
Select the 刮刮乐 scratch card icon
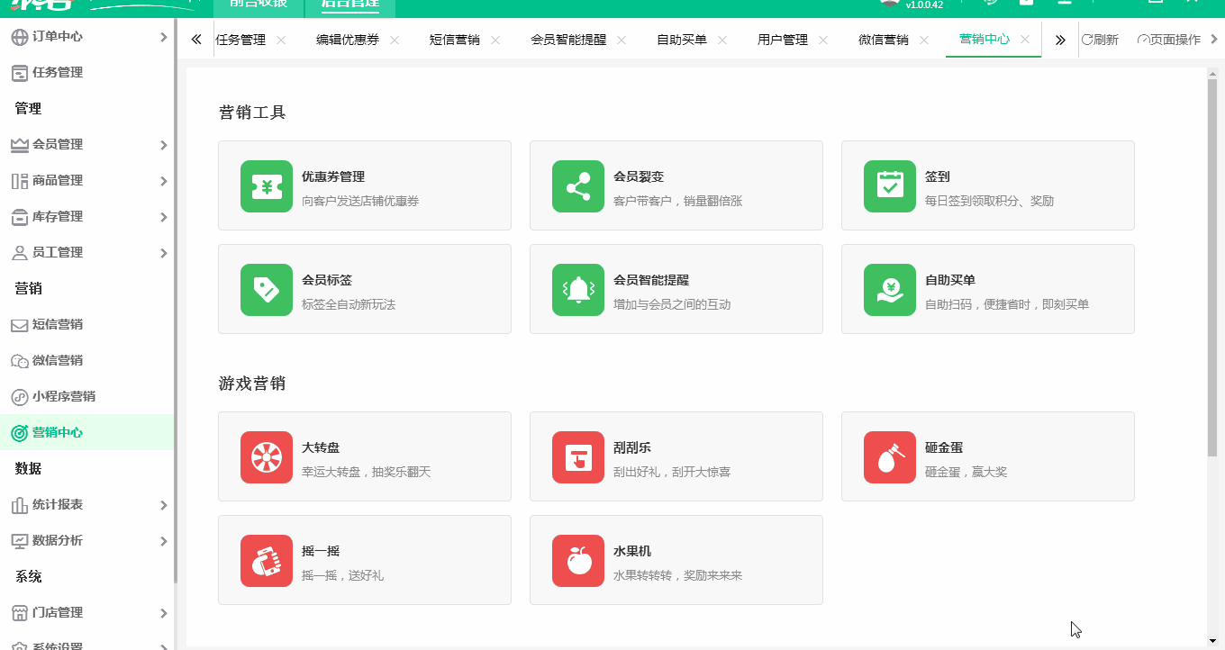point(577,456)
